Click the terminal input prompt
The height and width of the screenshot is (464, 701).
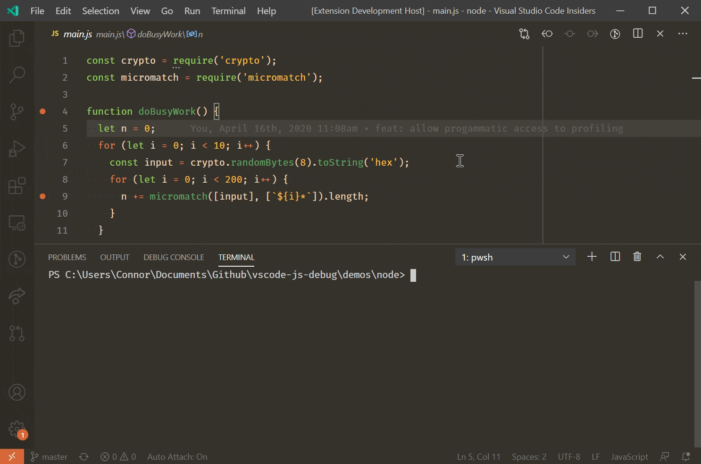click(413, 274)
